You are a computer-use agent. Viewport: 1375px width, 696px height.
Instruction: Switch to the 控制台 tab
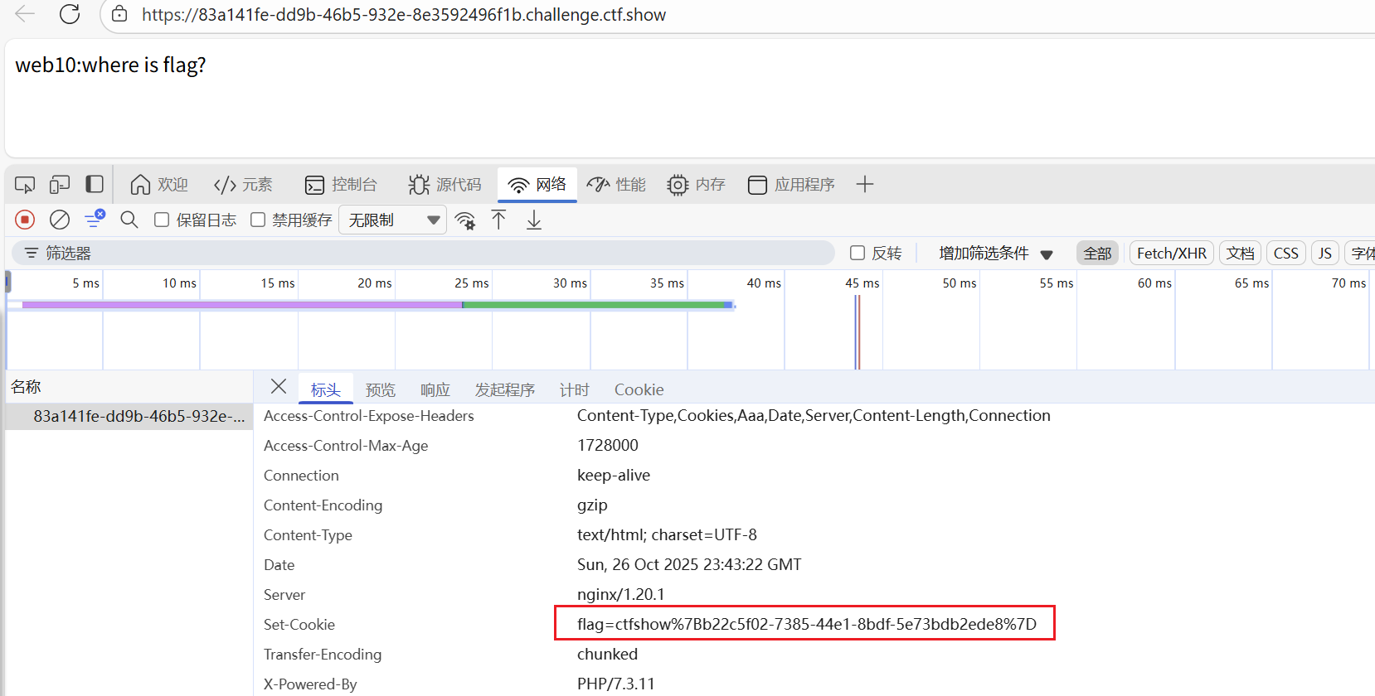coord(341,185)
